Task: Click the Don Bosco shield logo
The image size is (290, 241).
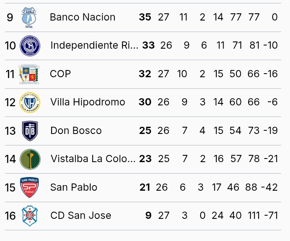Action: 30,131
